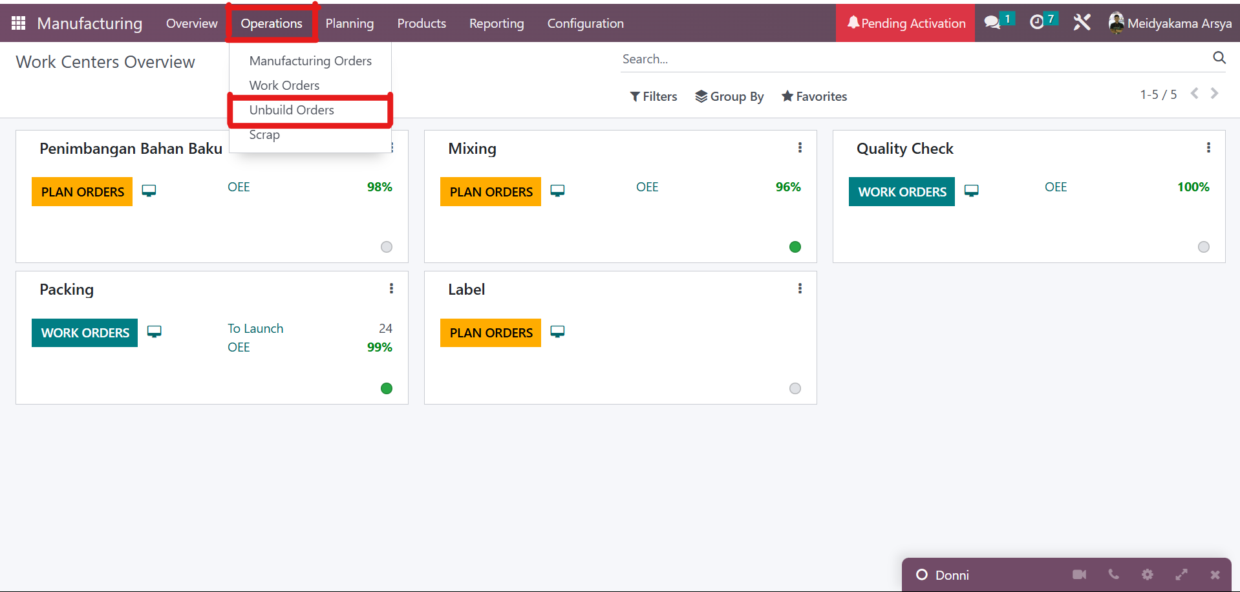
Task: Click Plan Orders button on Label card
Action: pos(491,333)
